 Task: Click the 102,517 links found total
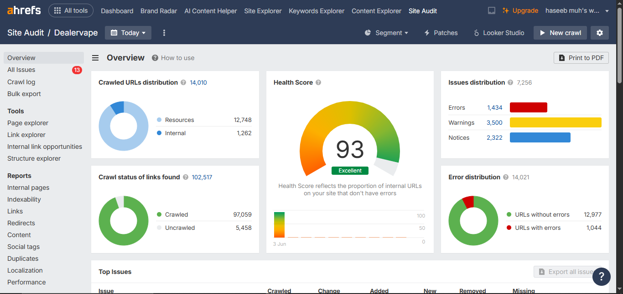[x=202, y=177]
